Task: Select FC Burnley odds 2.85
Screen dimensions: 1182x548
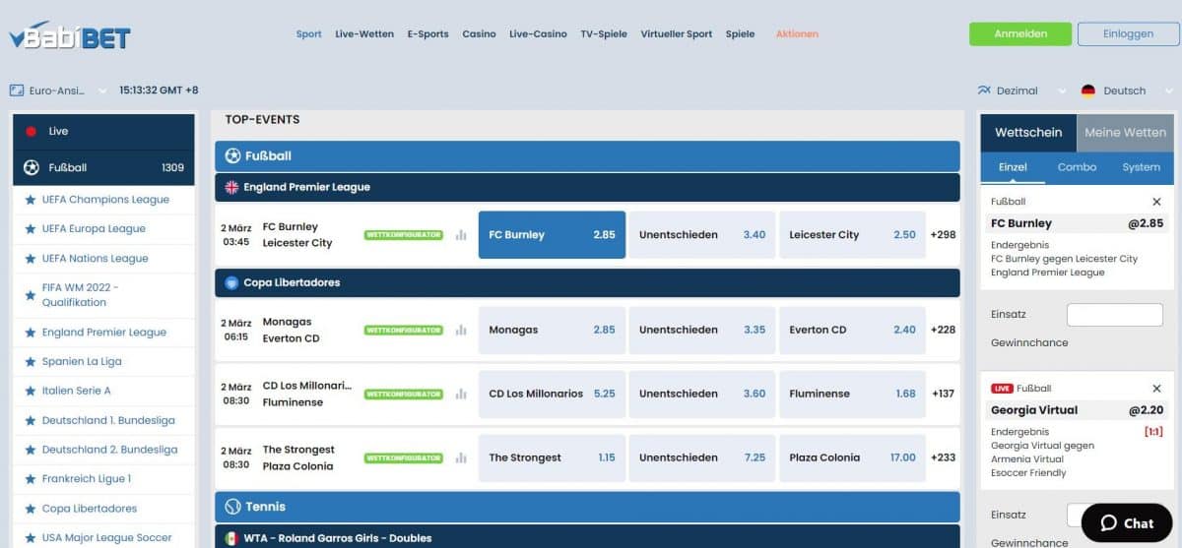Action: pyautogui.click(x=552, y=235)
